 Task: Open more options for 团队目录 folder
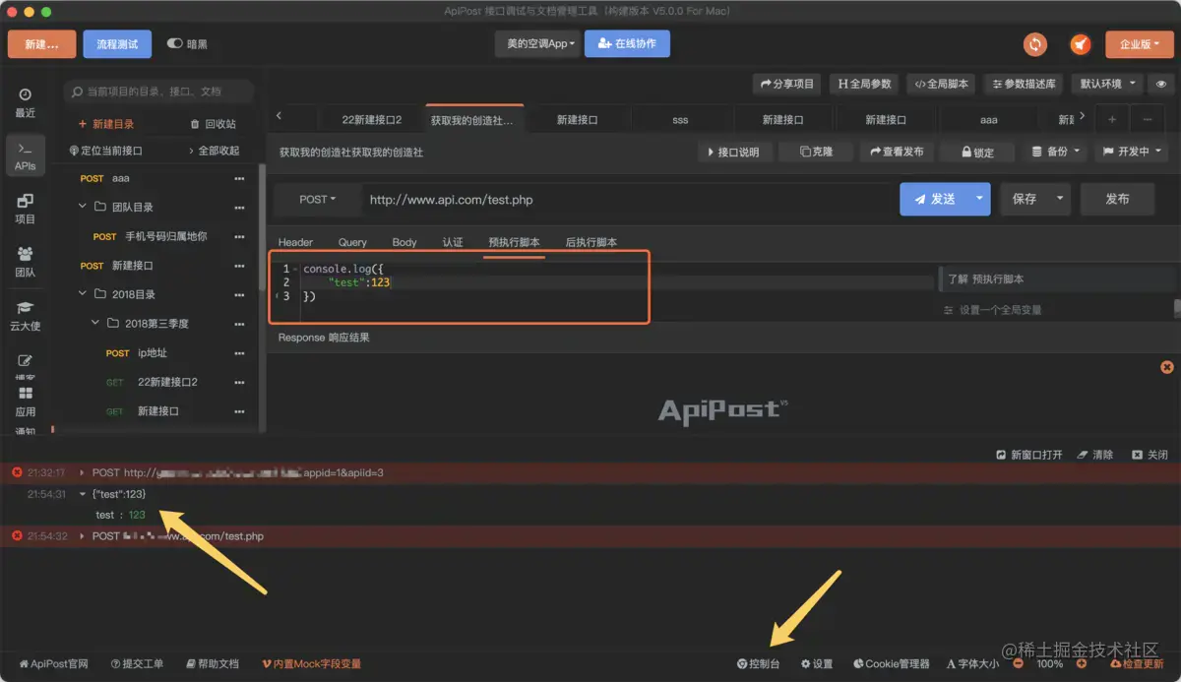coord(239,208)
